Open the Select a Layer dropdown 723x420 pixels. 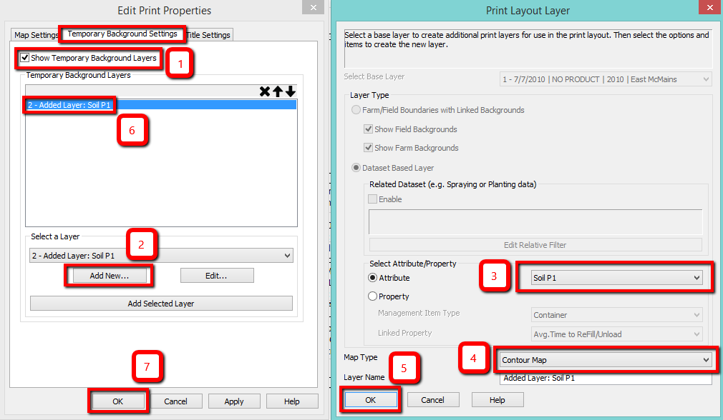coord(161,256)
